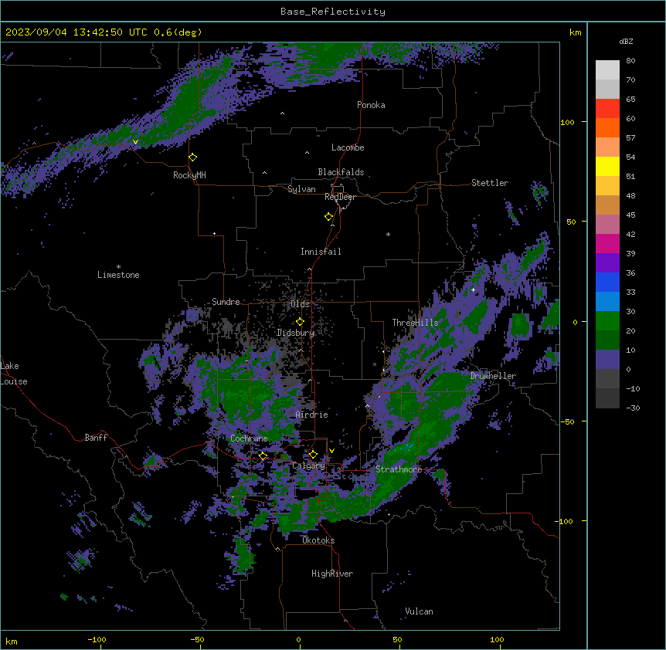Click the Drumheller label

493,376
